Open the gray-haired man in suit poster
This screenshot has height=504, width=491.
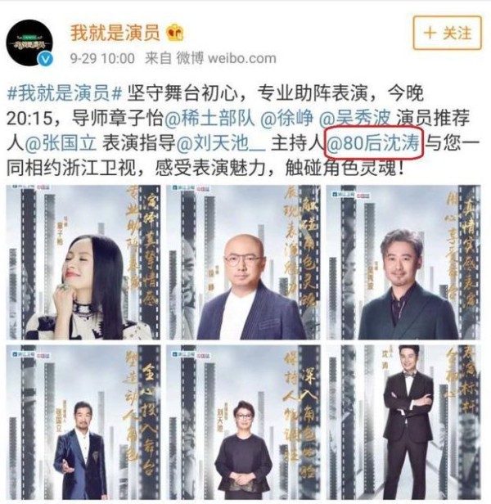pos(403,262)
